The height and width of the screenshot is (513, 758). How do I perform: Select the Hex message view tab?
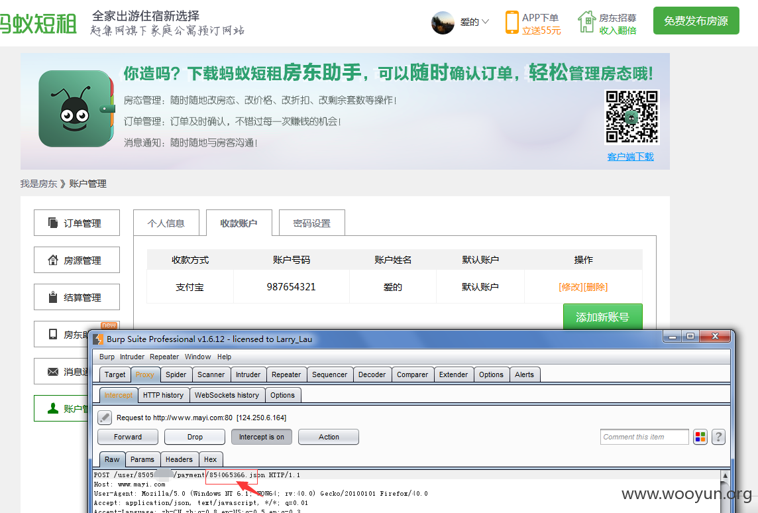[210, 459]
